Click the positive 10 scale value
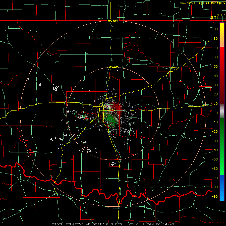Screen dimensions: 226x226 click(x=216, y=104)
